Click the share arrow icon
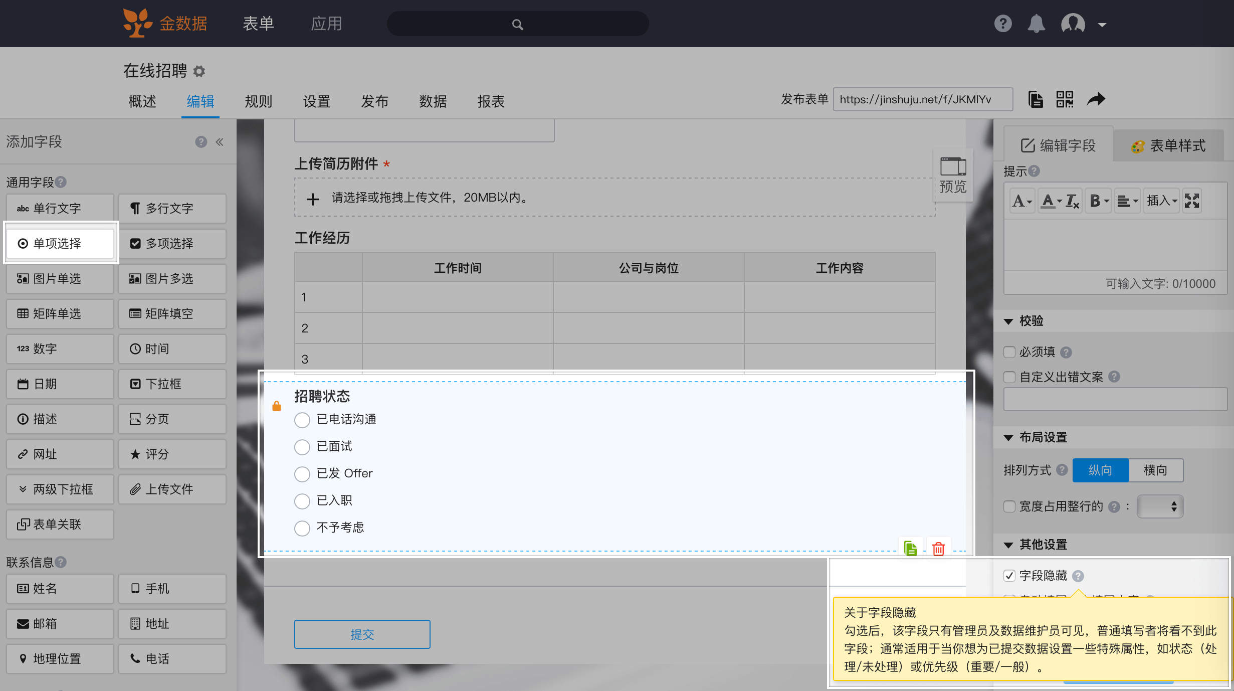This screenshot has height=691, width=1234. [x=1096, y=99]
